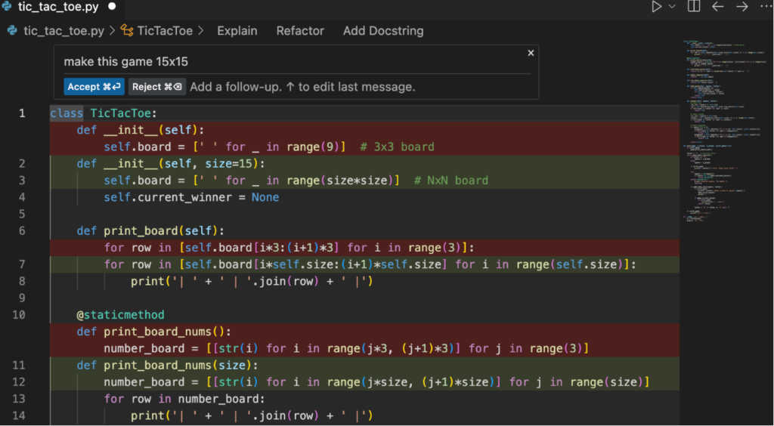
Task: Reject the proposed changes
Action: 157,87
